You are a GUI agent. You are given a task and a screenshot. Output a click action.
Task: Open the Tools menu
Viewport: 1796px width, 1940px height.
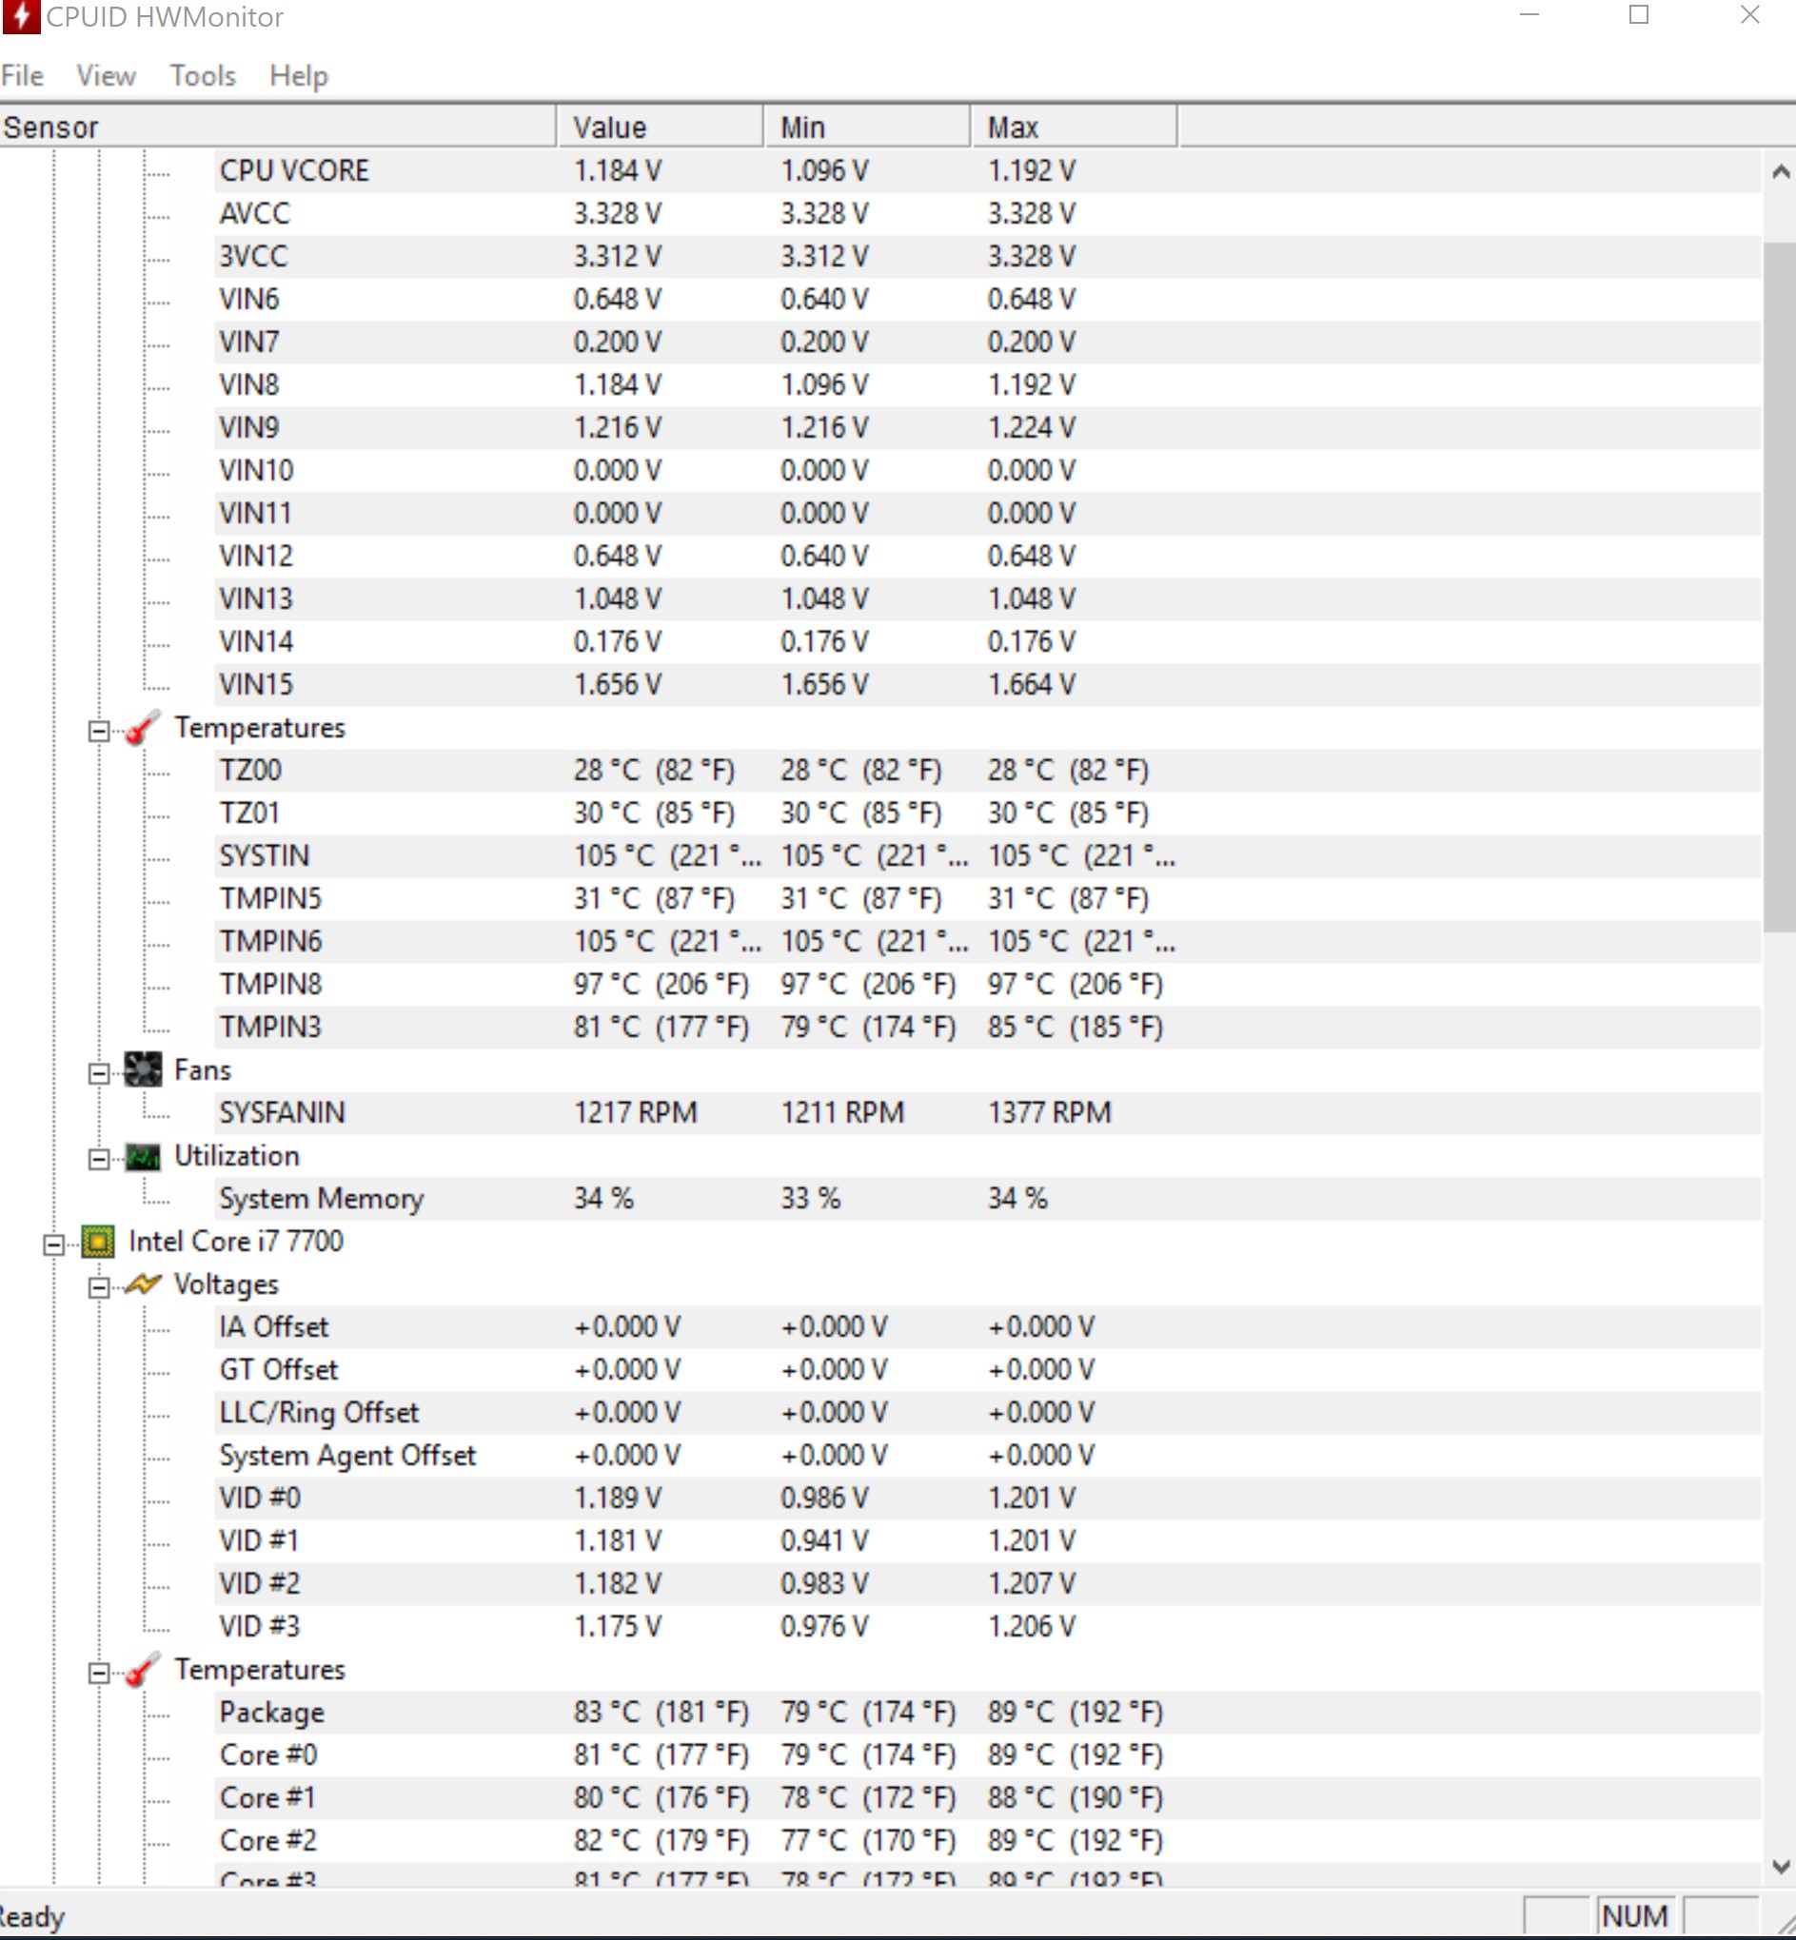(x=203, y=76)
